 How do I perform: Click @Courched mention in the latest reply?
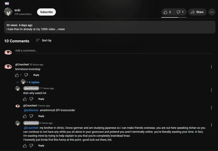[31, 128]
